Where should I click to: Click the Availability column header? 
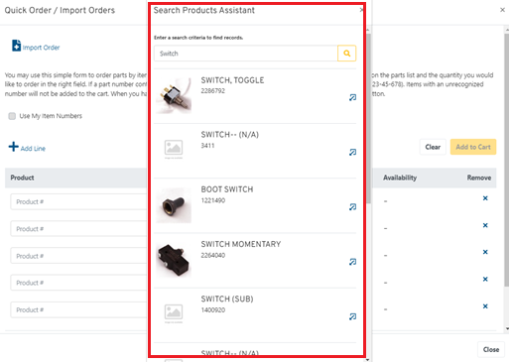point(400,178)
